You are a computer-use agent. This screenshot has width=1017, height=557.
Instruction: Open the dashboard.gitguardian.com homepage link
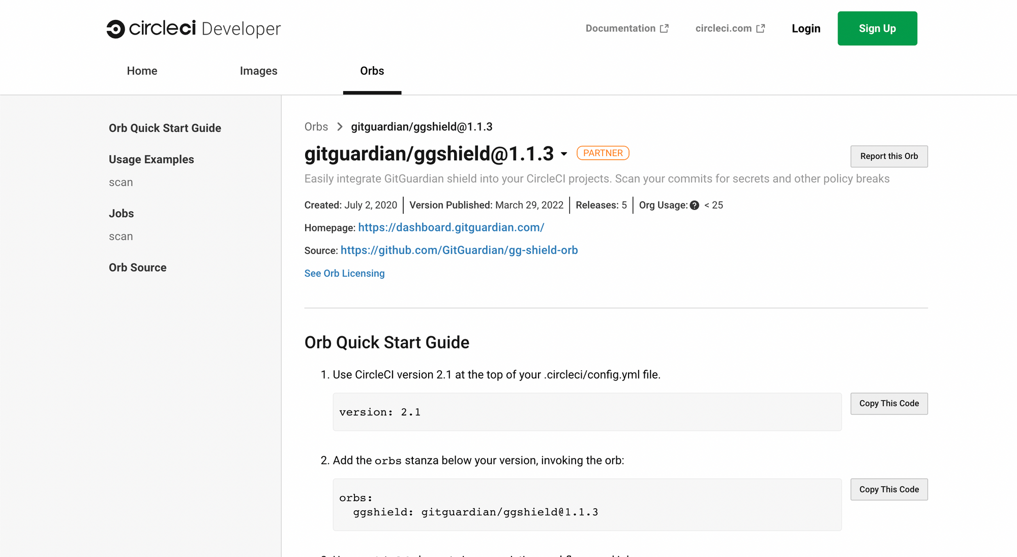click(x=451, y=227)
